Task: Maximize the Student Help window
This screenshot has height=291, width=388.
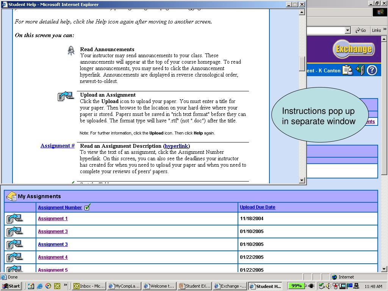Action: coord(295,5)
